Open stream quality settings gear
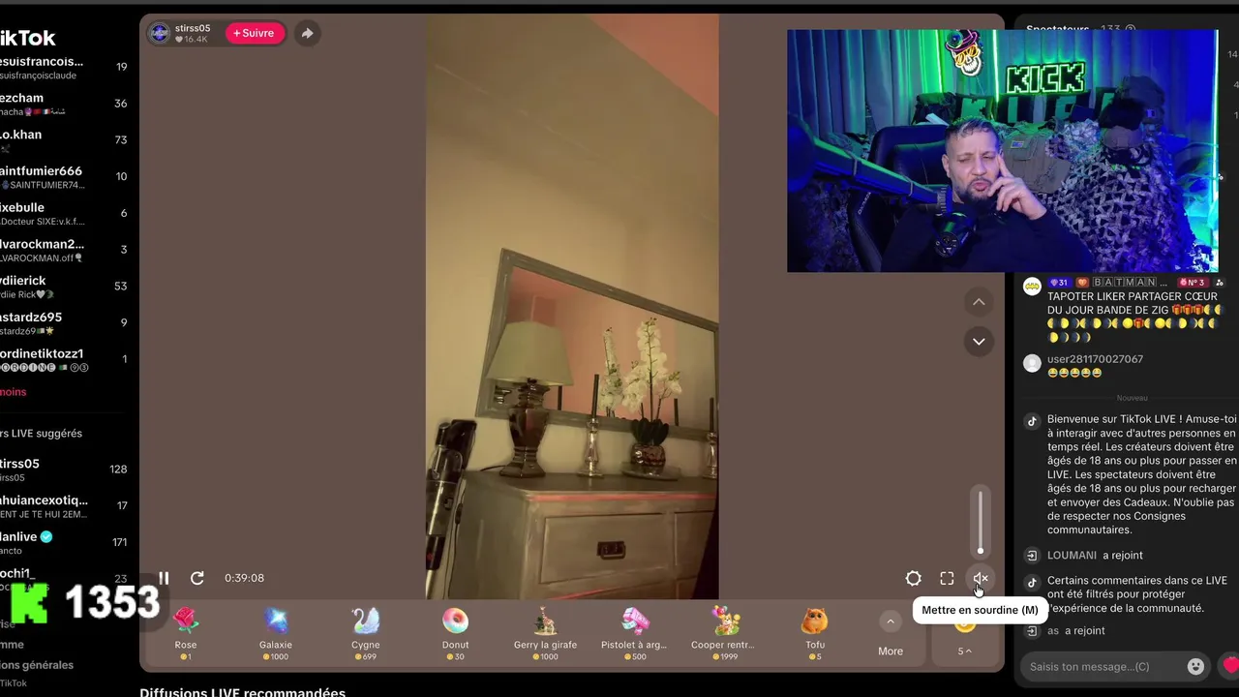Image resolution: width=1239 pixels, height=697 pixels. 913,578
